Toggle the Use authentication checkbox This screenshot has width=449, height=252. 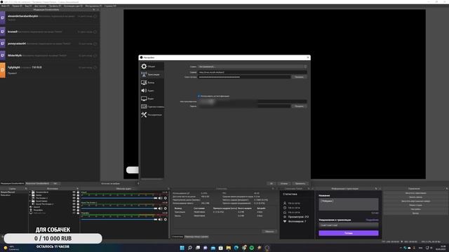pyautogui.click(x=199, y=96)
